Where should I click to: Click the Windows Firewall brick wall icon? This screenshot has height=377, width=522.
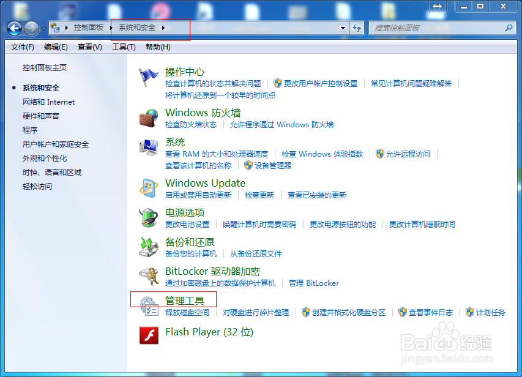[x=149, y=118]
